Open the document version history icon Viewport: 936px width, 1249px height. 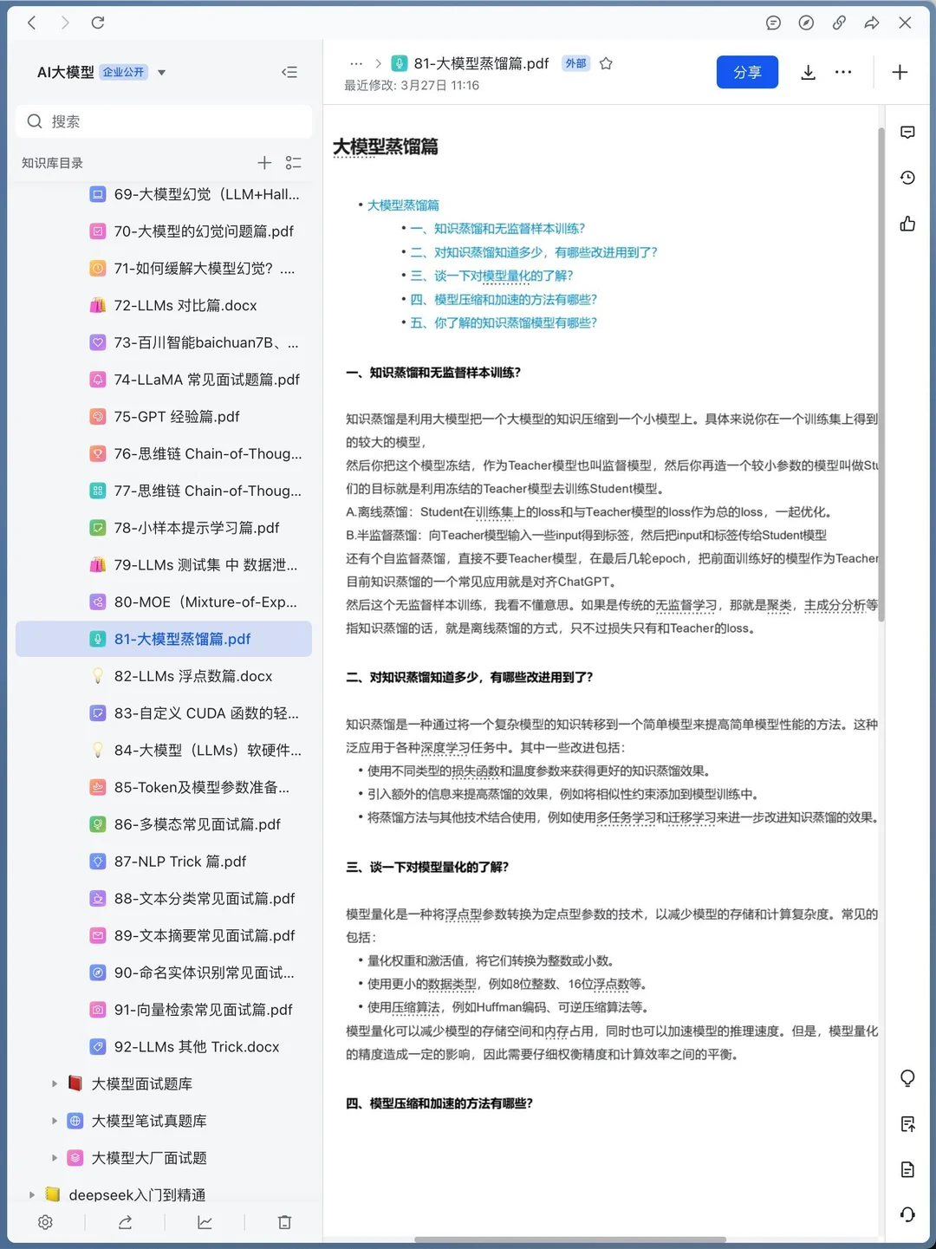907,177
